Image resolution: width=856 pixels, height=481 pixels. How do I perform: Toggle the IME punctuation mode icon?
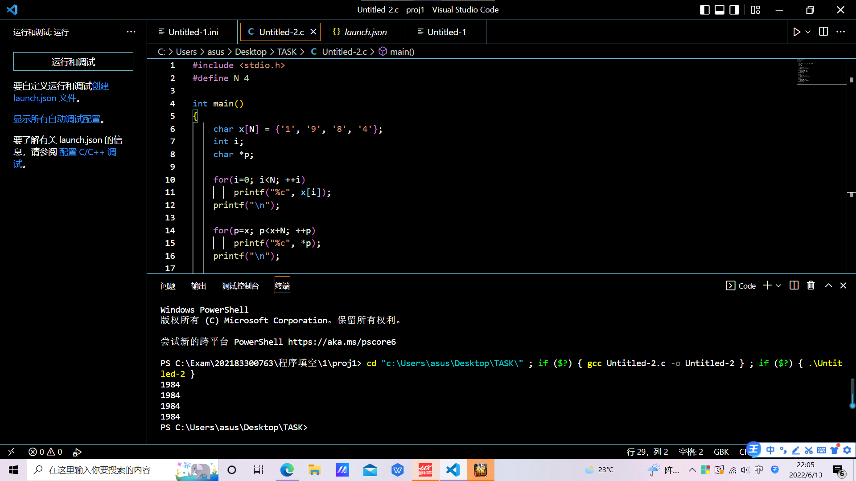(783, 450)
